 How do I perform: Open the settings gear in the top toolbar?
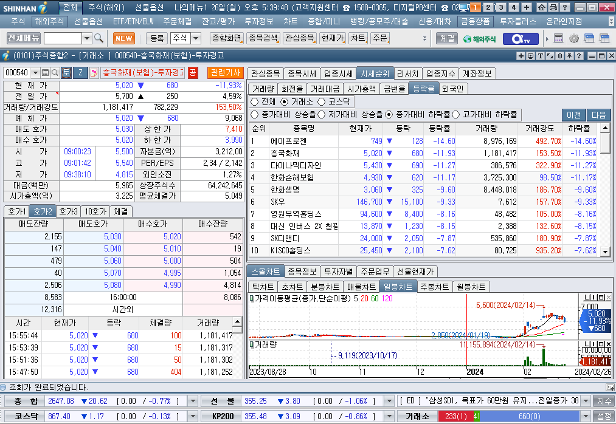574,38
